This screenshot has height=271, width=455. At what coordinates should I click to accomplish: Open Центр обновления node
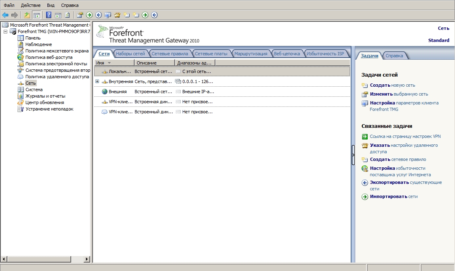(x=44, y=102)
